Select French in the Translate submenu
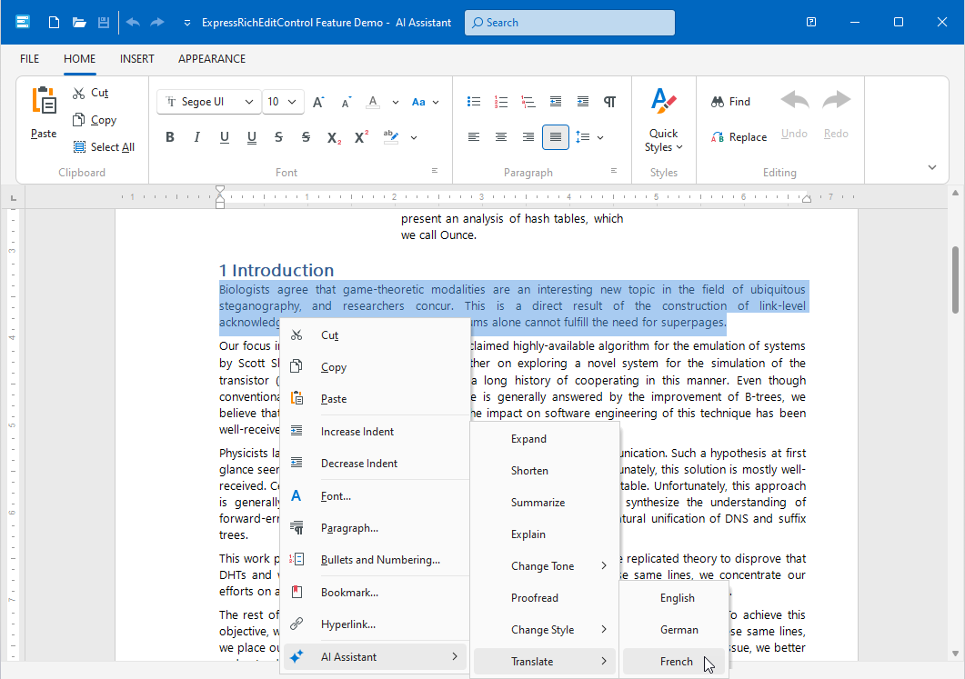This screenshot has height=679, width=965. pos(676,662)
